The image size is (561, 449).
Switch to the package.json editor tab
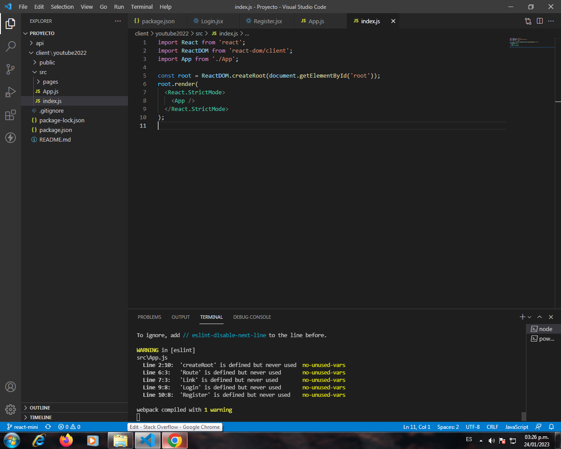(157, 21)
